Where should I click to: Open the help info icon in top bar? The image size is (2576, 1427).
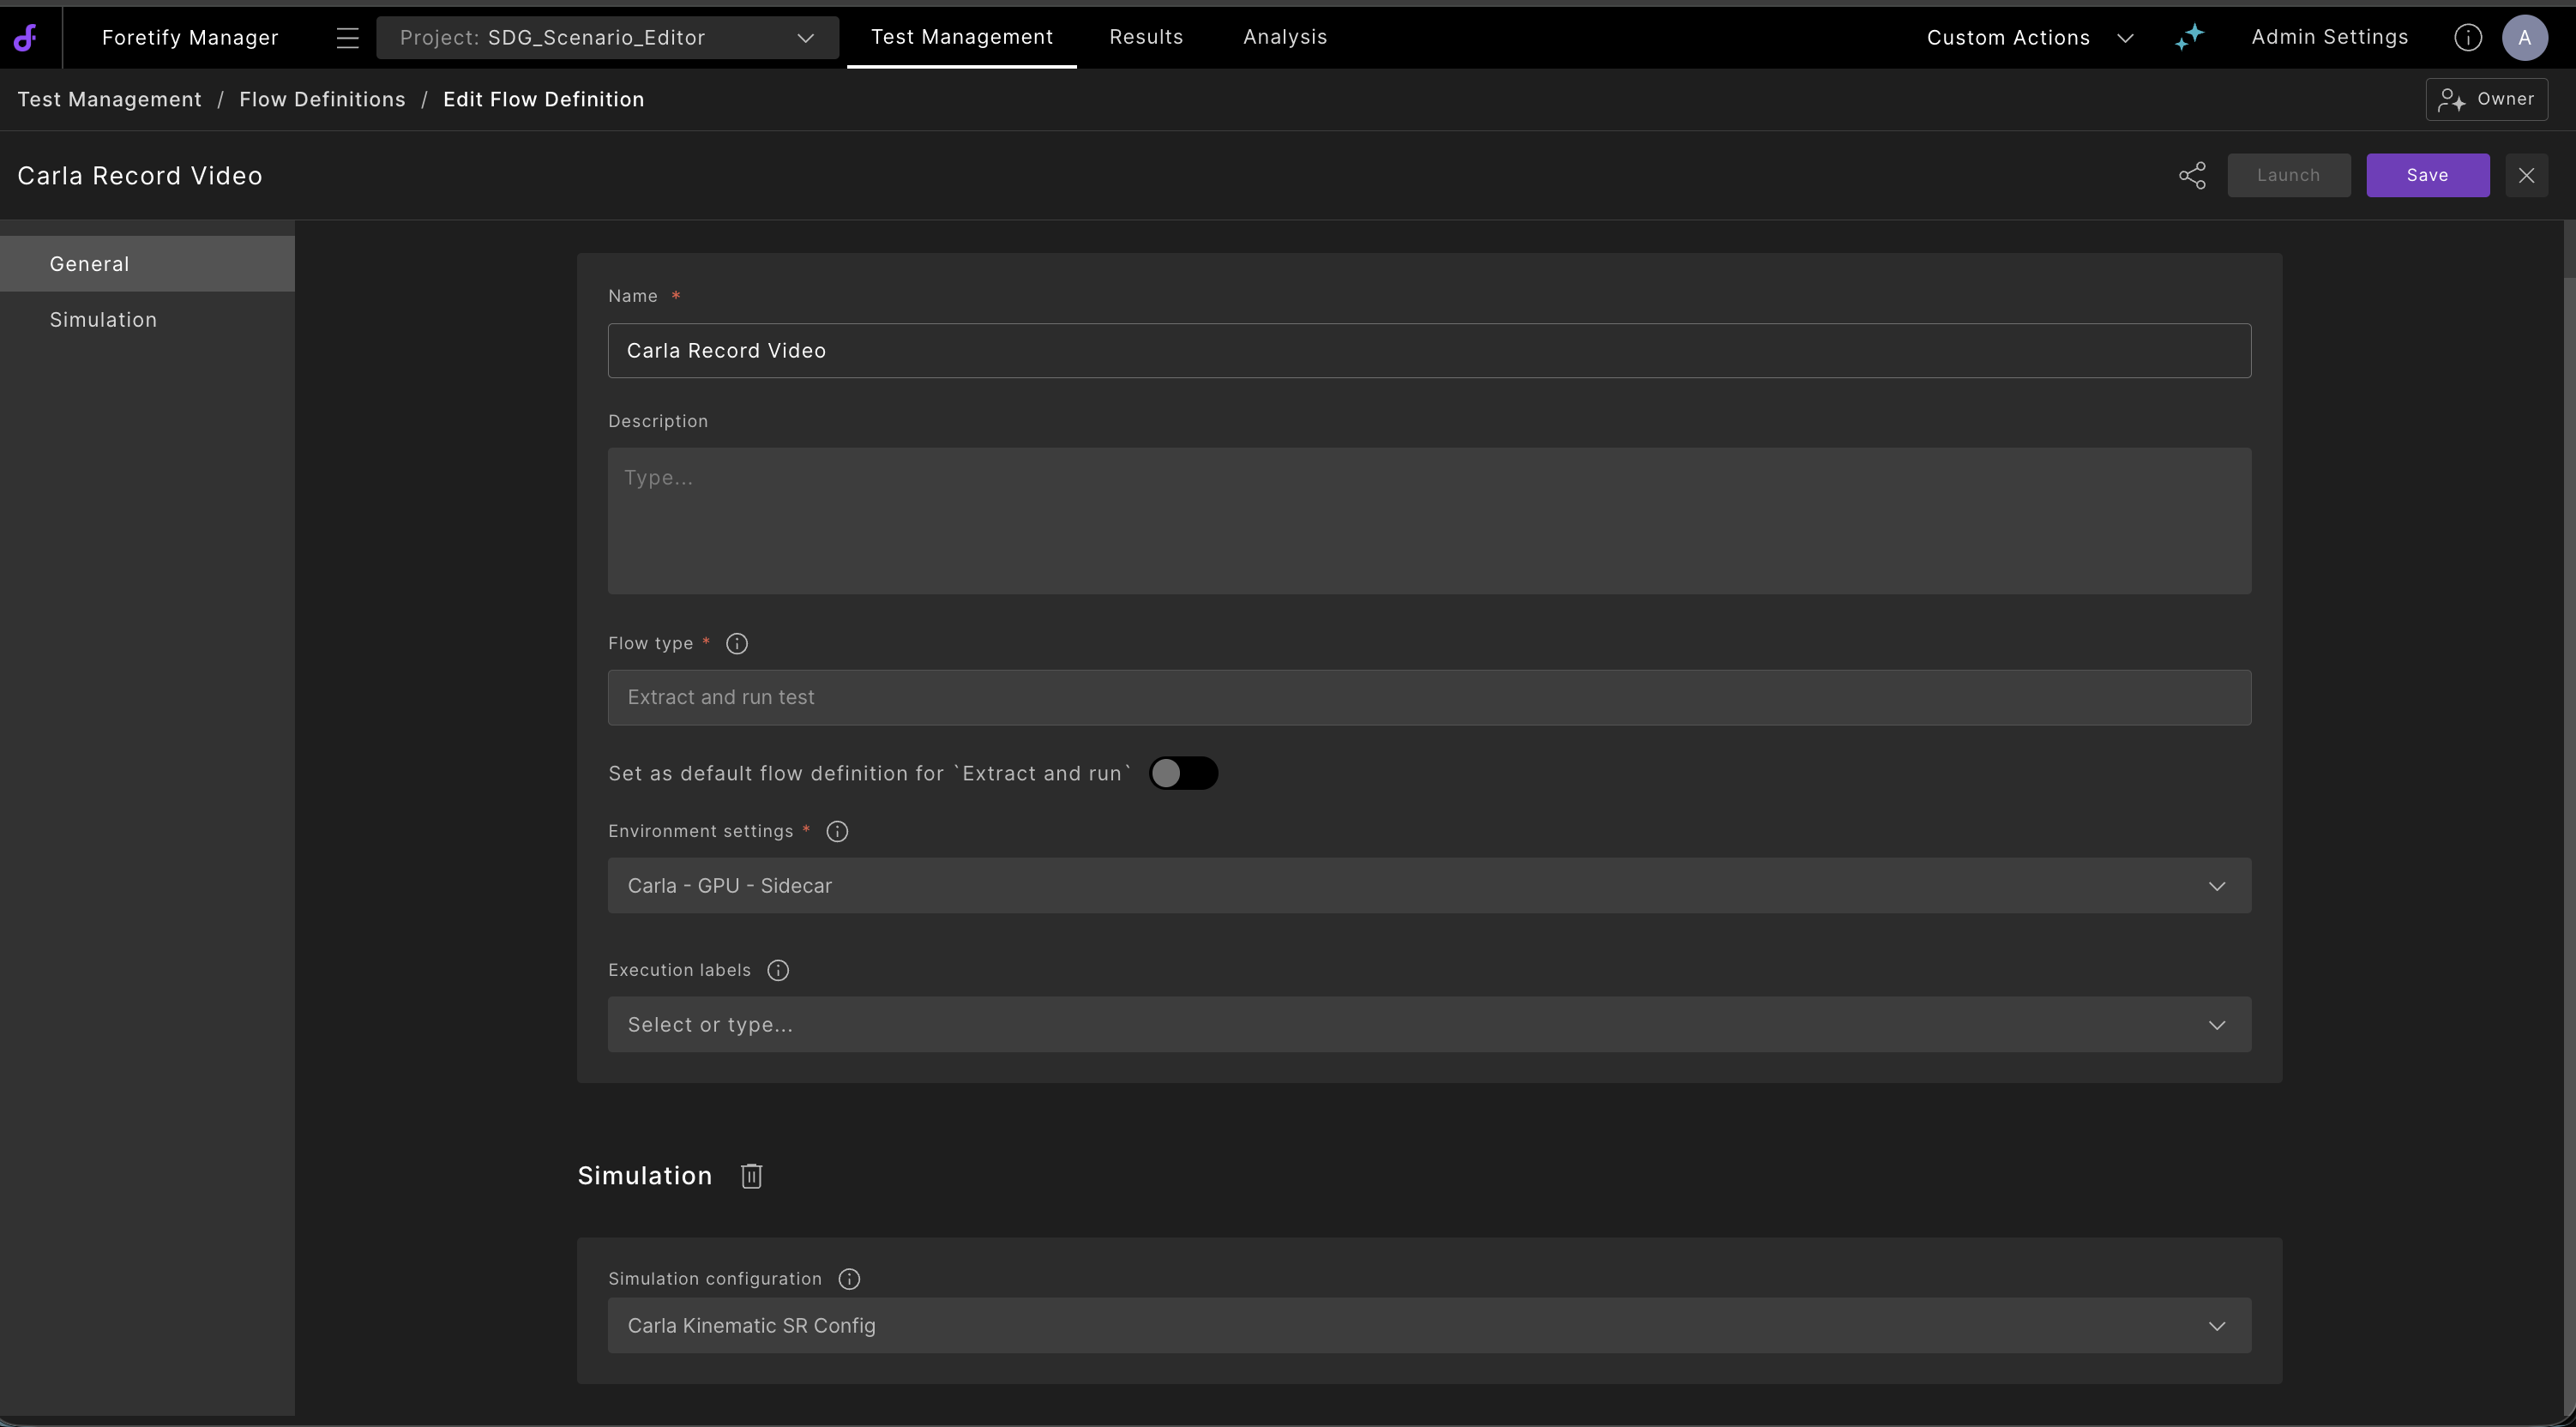(x=2467, y=38)
